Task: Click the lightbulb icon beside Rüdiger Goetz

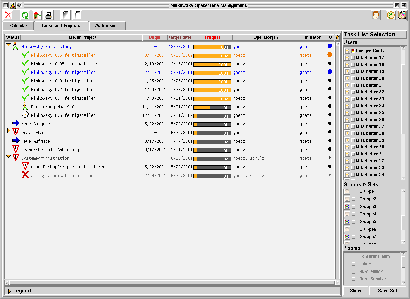Action: click(347, 51)
